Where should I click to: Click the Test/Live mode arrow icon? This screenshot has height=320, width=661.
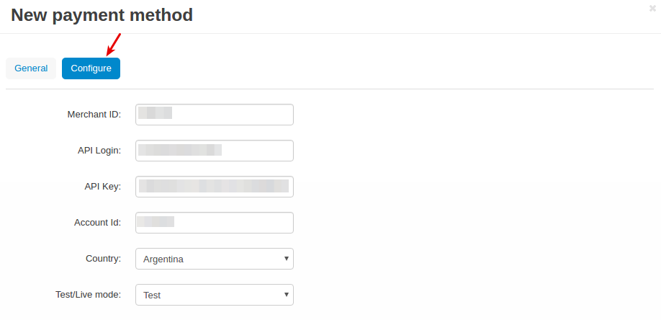(x=287, y=294)
